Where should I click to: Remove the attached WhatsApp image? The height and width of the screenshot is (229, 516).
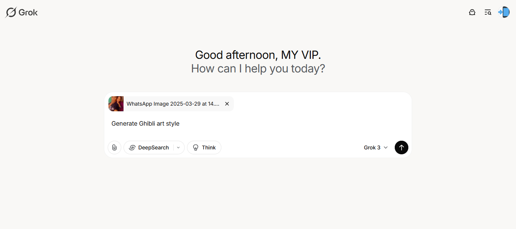tap(227, 104)
